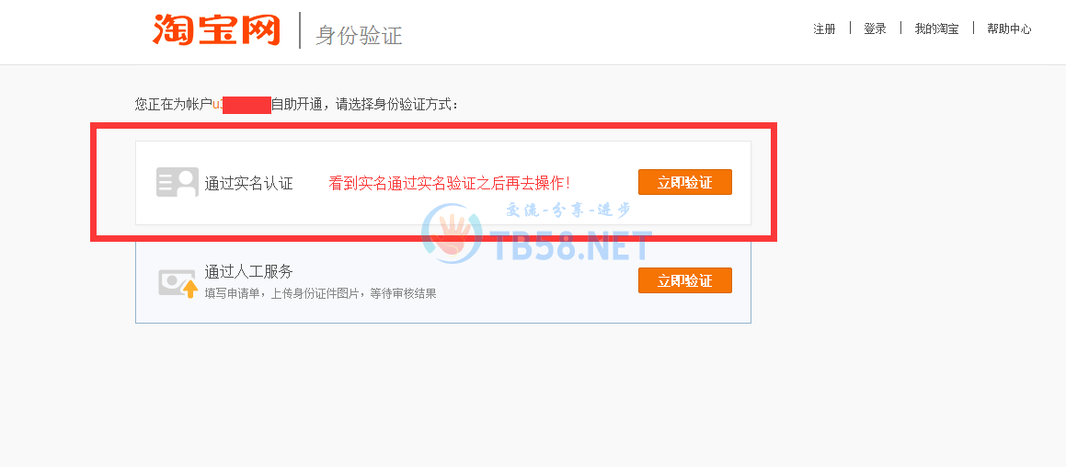
Task: Click the 您正在为帐户 instruction line
Action: tap(297, 105)
